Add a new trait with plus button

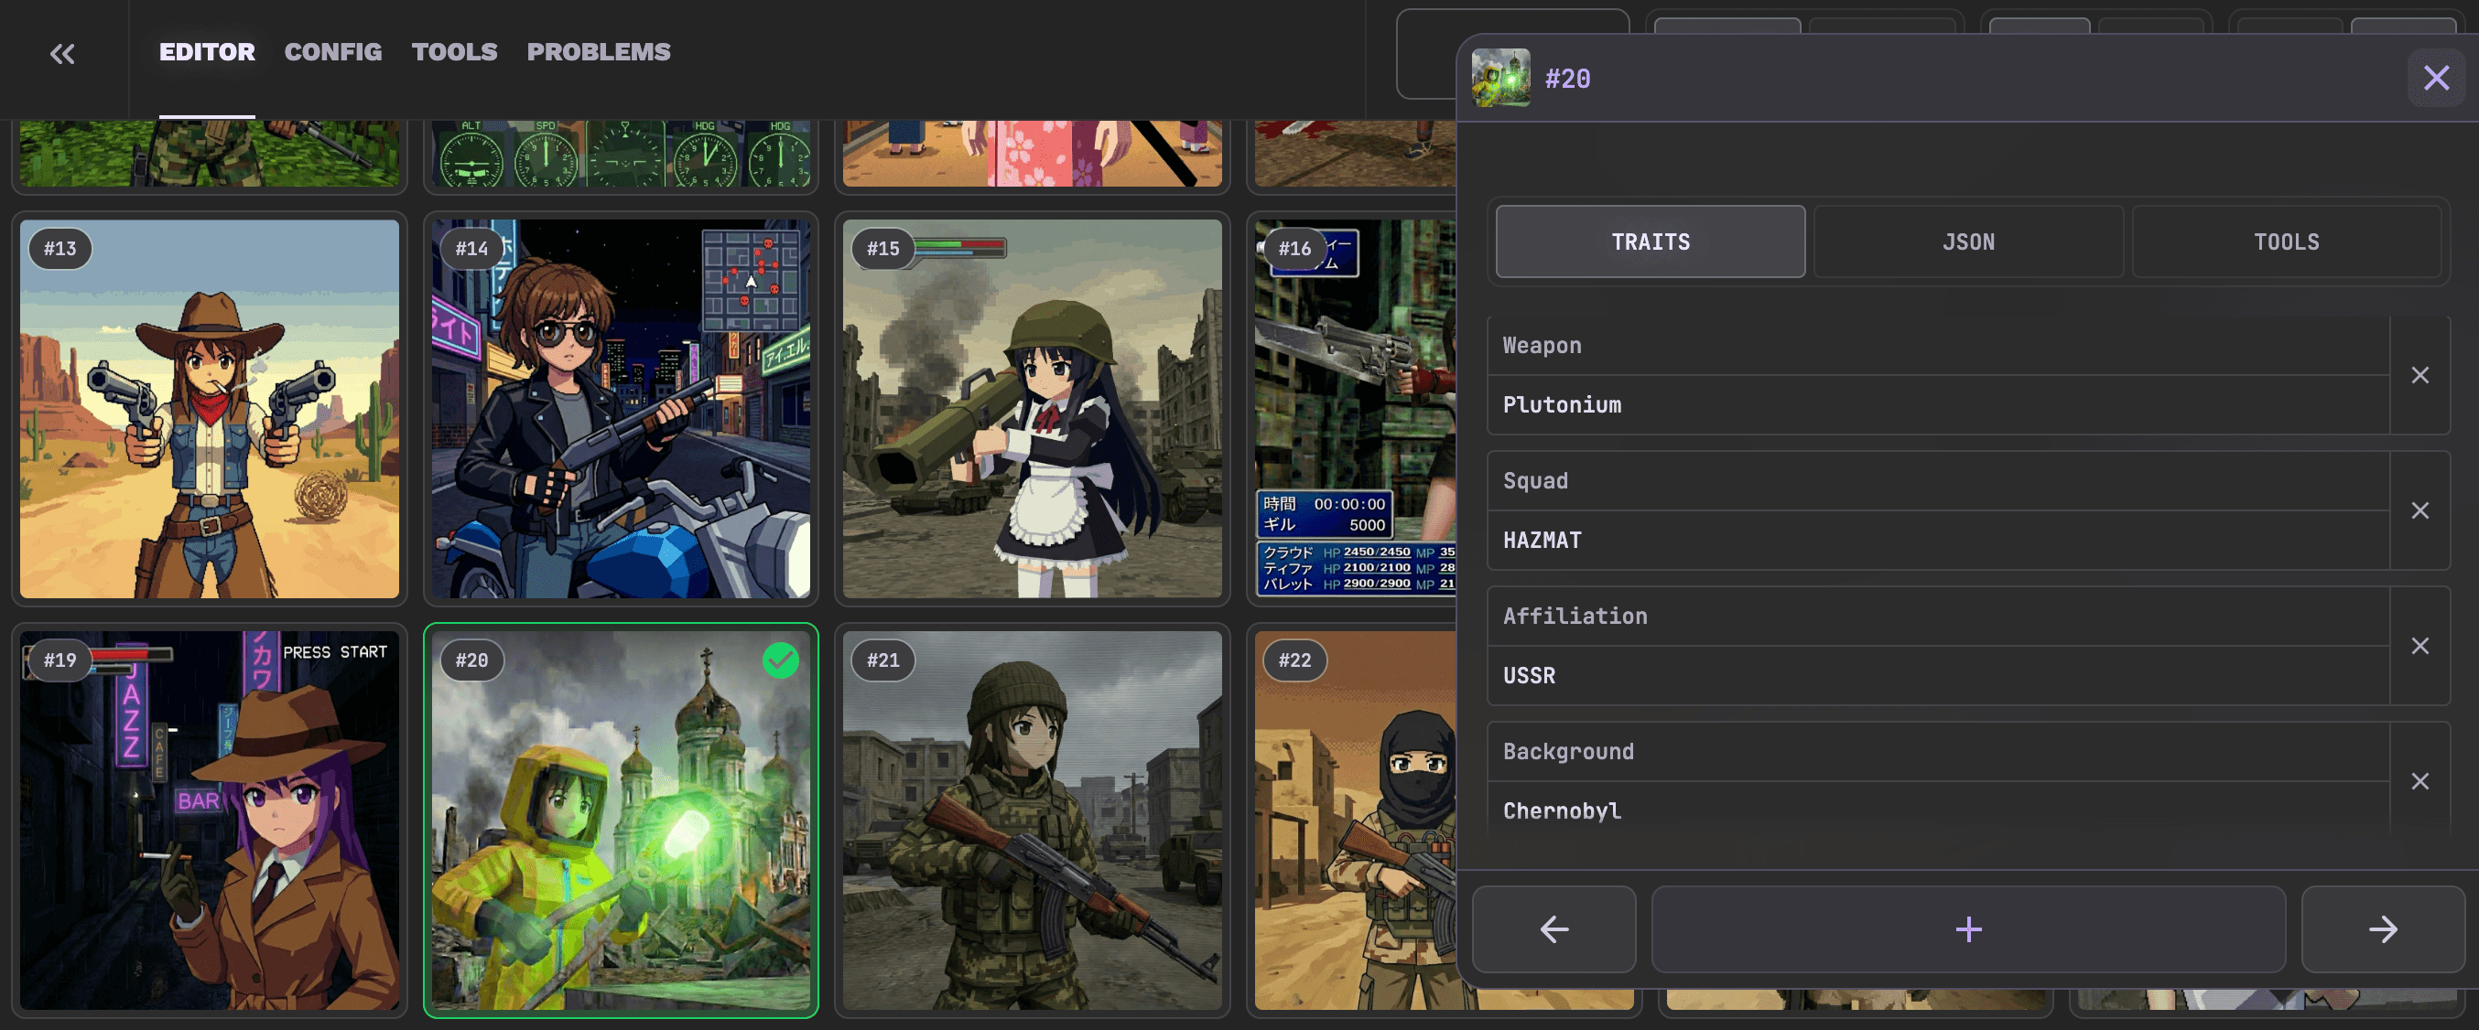pos(1968,929)
